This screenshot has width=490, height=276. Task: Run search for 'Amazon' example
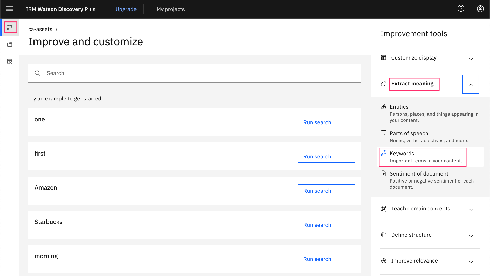[326, 191]
